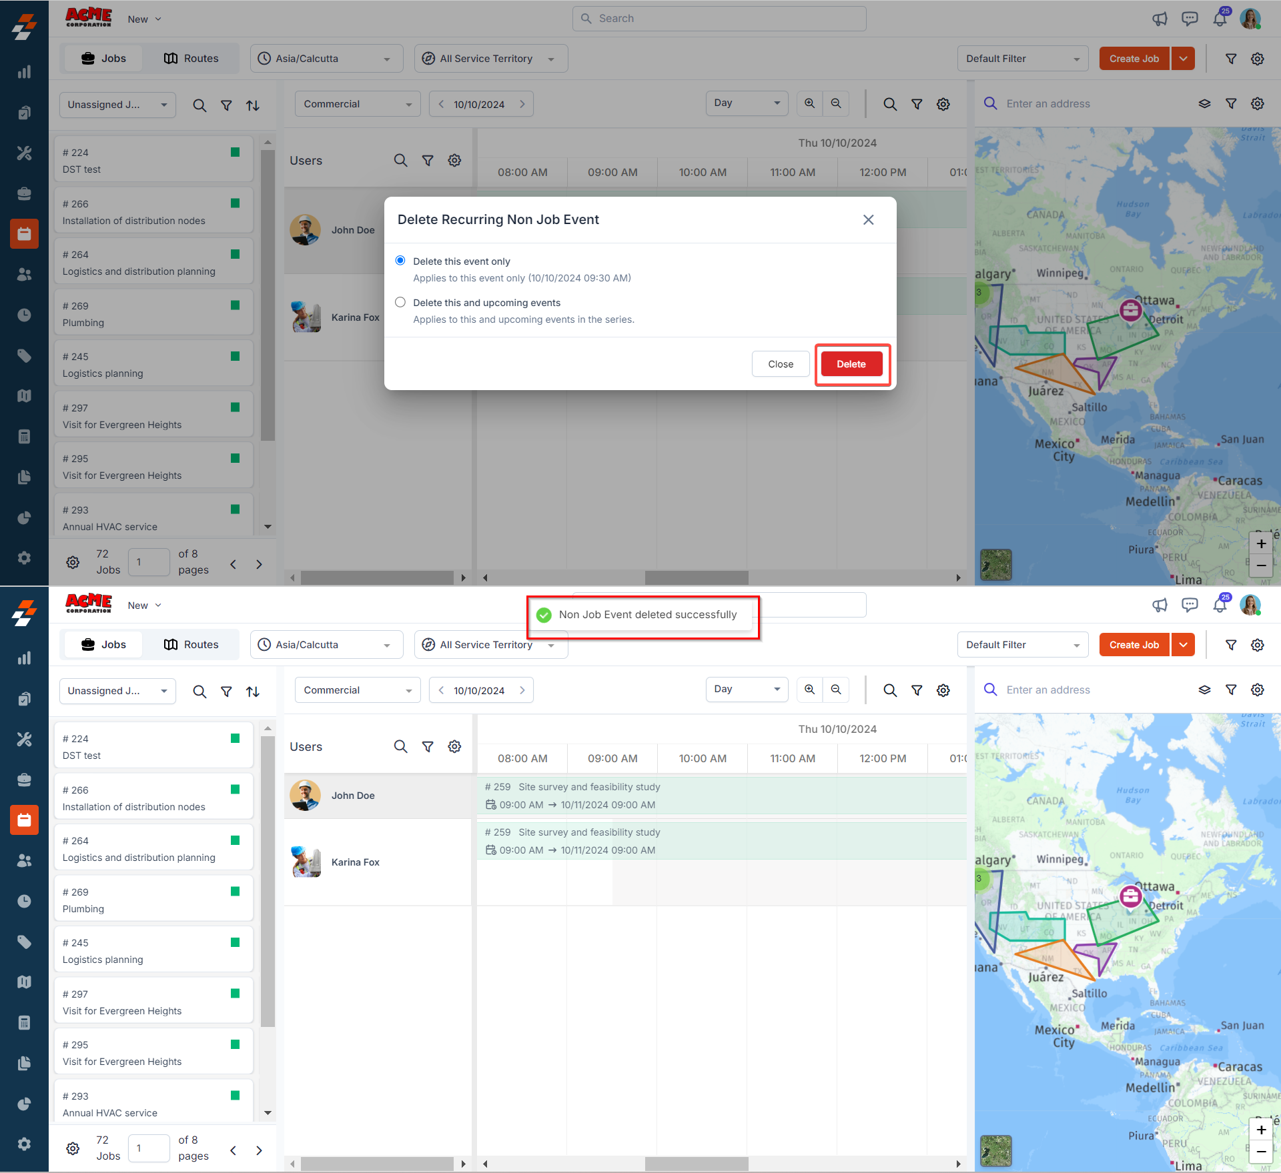Go to the next date after 10/10/2024 in the toast screen
The image size is (1281, 1173).
pos(522,690)
